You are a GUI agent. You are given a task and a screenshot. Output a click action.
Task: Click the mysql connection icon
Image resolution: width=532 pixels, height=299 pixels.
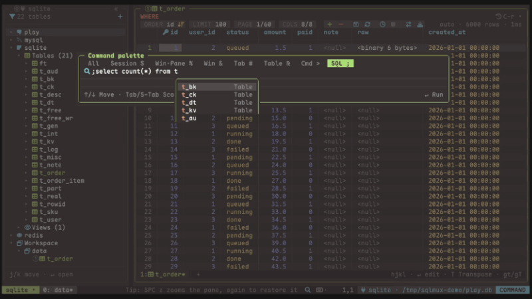[x=19, y=40]
